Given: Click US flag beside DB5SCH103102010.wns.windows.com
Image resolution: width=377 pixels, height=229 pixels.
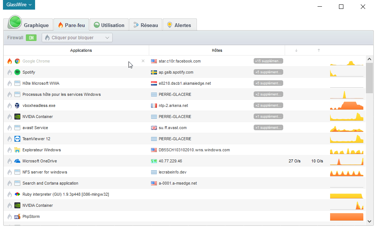Looking at the screenshot, I should click(x=154, y=150).
